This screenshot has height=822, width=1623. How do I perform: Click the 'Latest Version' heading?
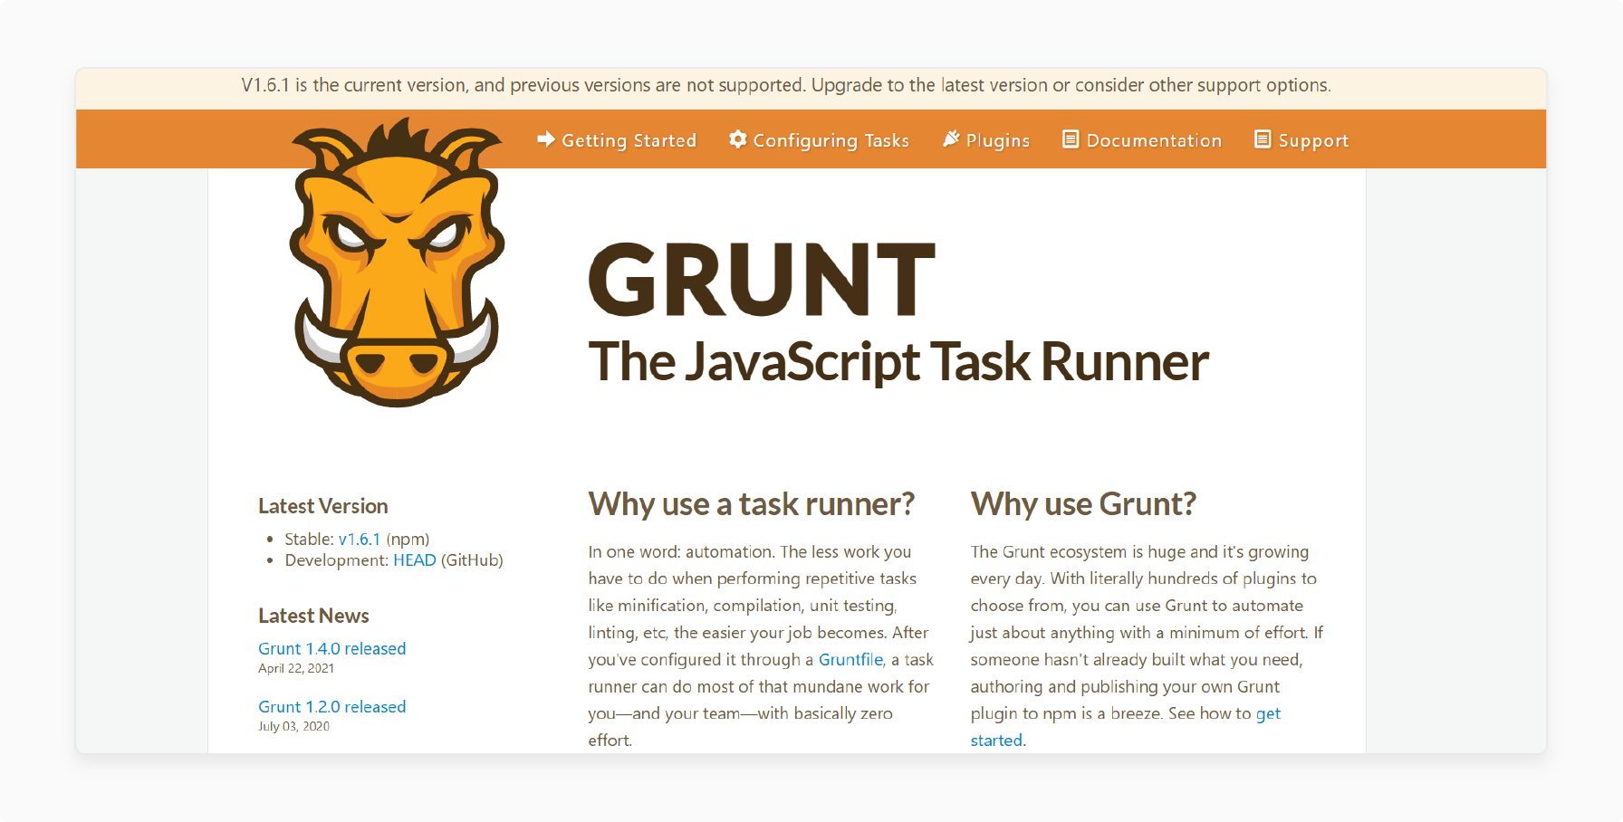coord(323,506)
